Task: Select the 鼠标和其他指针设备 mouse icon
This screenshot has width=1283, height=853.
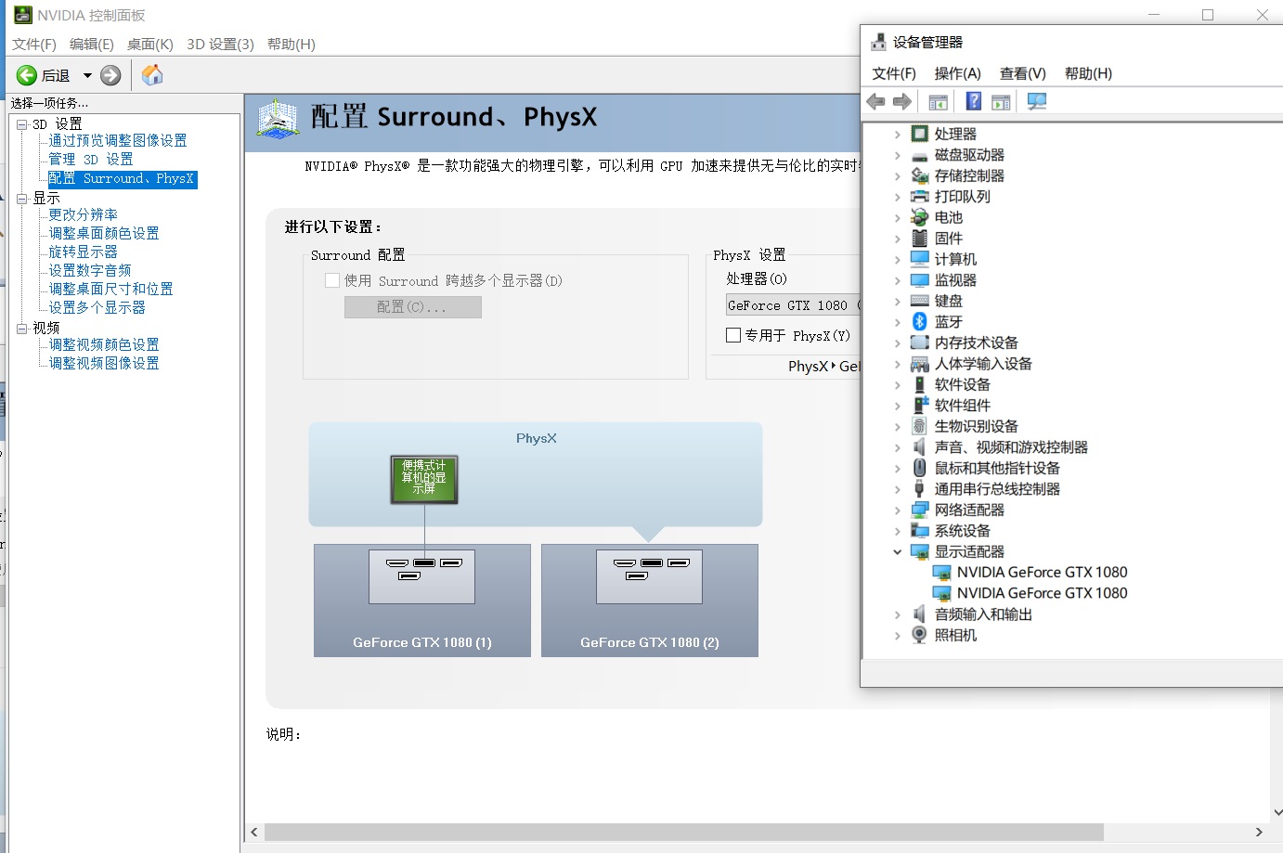Action: (919, 468)
